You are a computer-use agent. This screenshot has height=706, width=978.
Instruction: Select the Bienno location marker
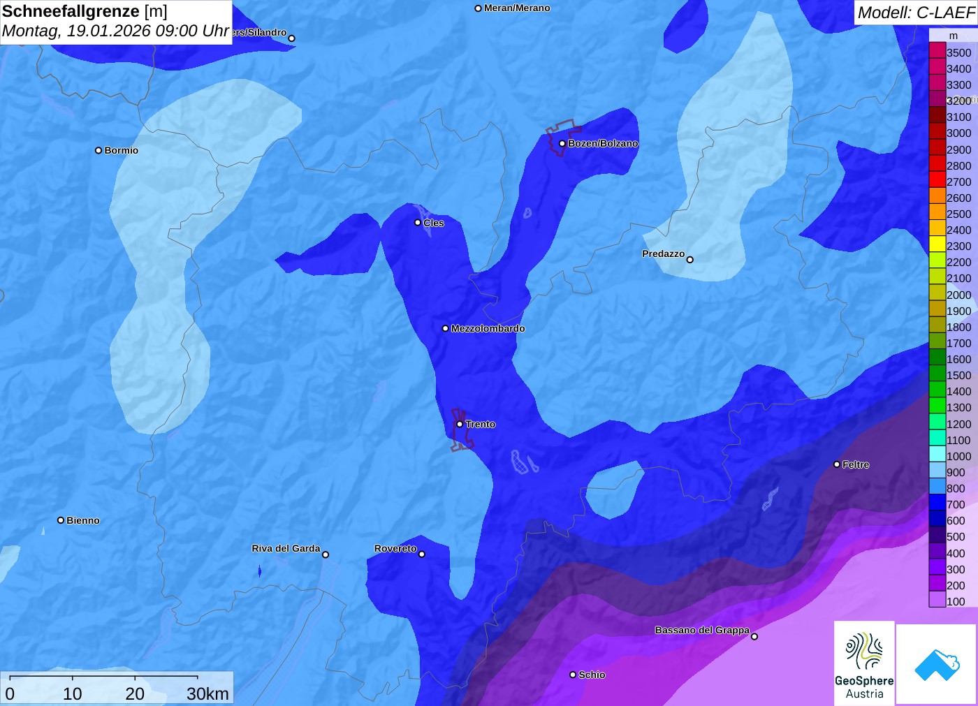point(61,520)
